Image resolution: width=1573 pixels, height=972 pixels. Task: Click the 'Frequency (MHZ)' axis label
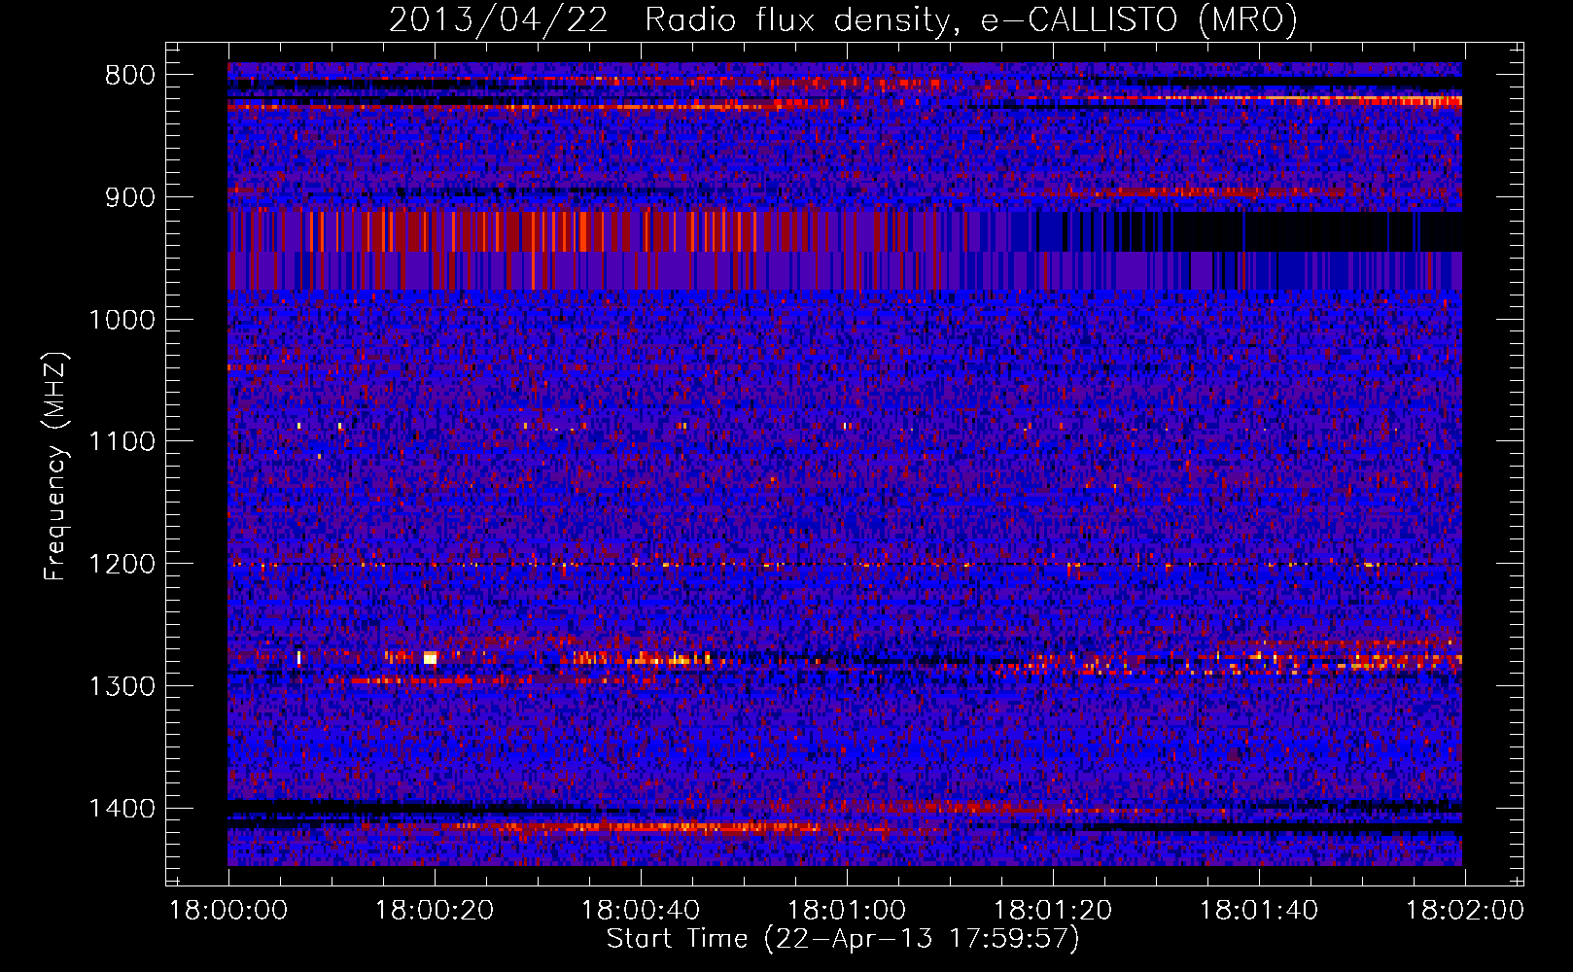coord(56,467)
